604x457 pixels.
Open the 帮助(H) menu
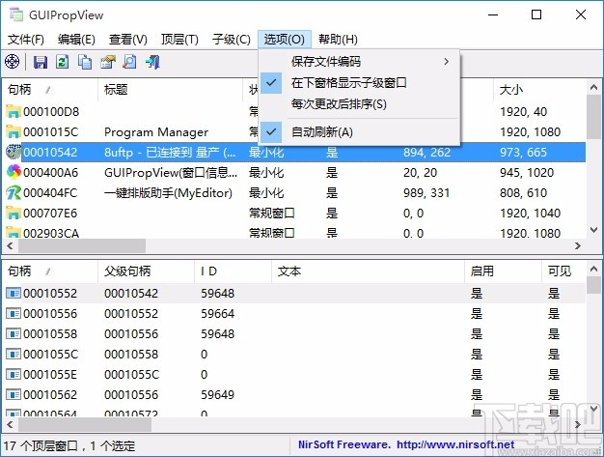tap(338, 39)
